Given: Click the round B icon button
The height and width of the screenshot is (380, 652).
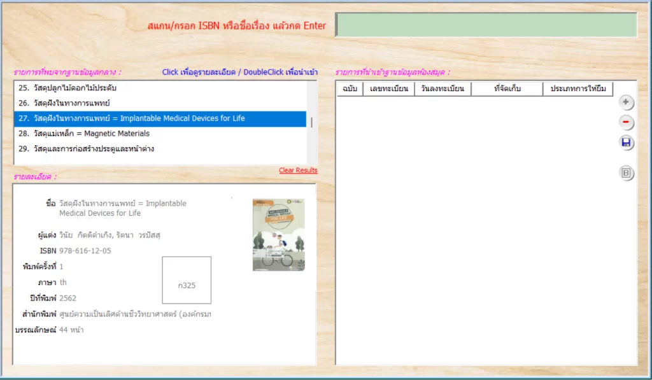Looking at the screenshot, I should pos(626,172).
